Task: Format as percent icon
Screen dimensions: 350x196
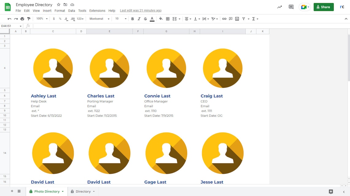Action: [60, 19]
